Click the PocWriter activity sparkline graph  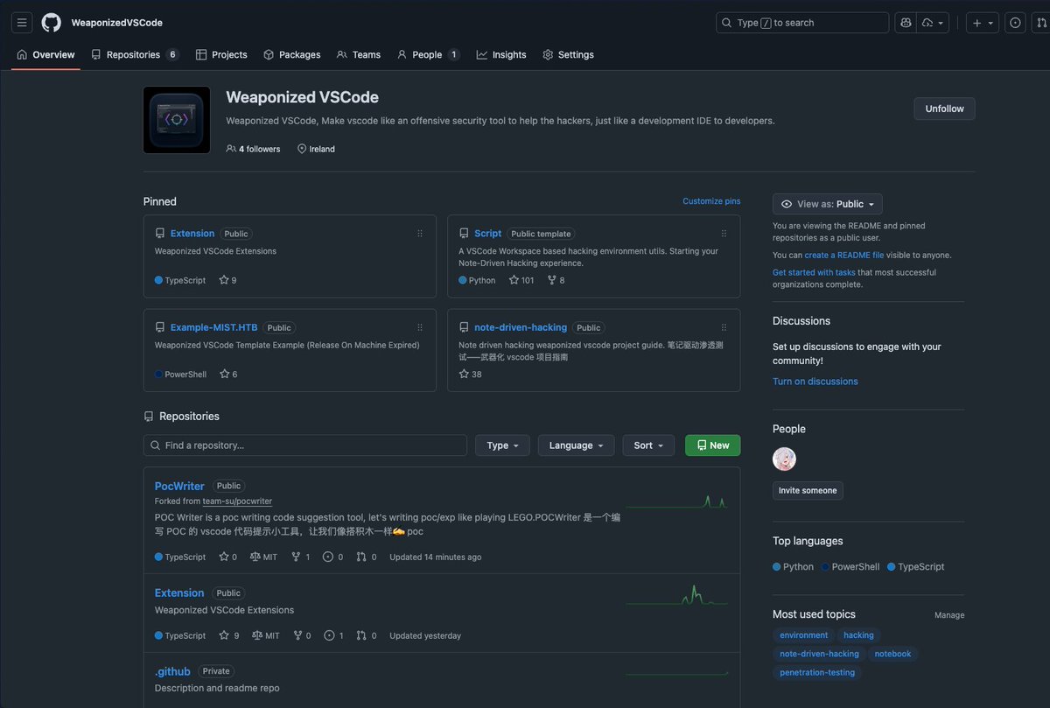coord(676,501)
